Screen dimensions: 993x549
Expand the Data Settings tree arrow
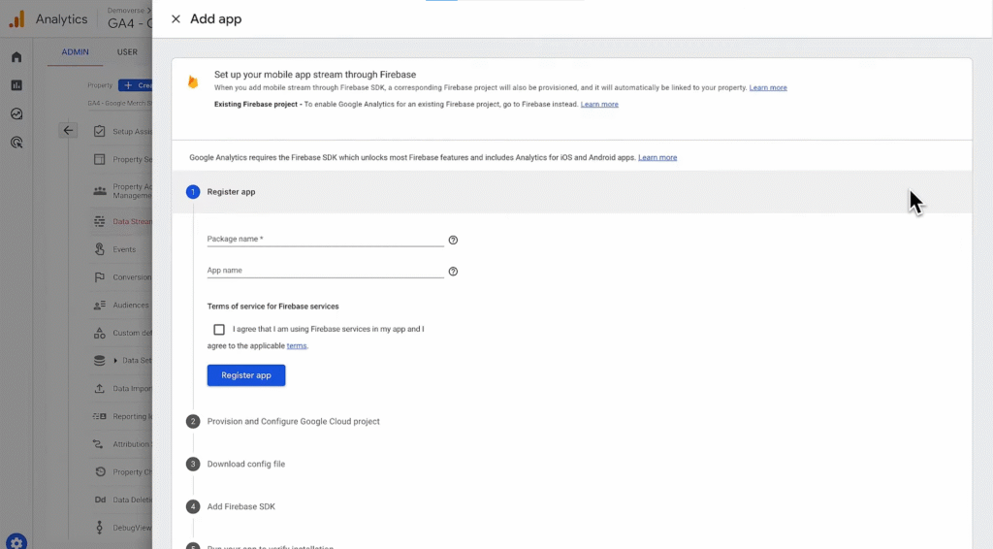(x=115, y=360)
